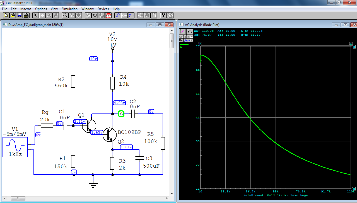The width and height of the screenshot is (357, 203).
Task: Open the Macros menu
Action: pos(26,9)
